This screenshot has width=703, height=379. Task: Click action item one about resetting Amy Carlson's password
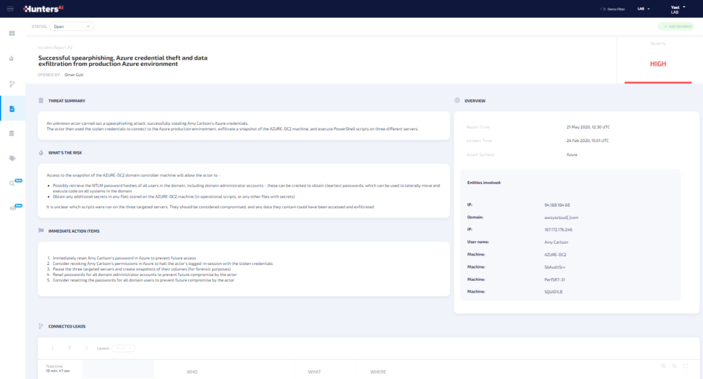click(x=124, y=258)
